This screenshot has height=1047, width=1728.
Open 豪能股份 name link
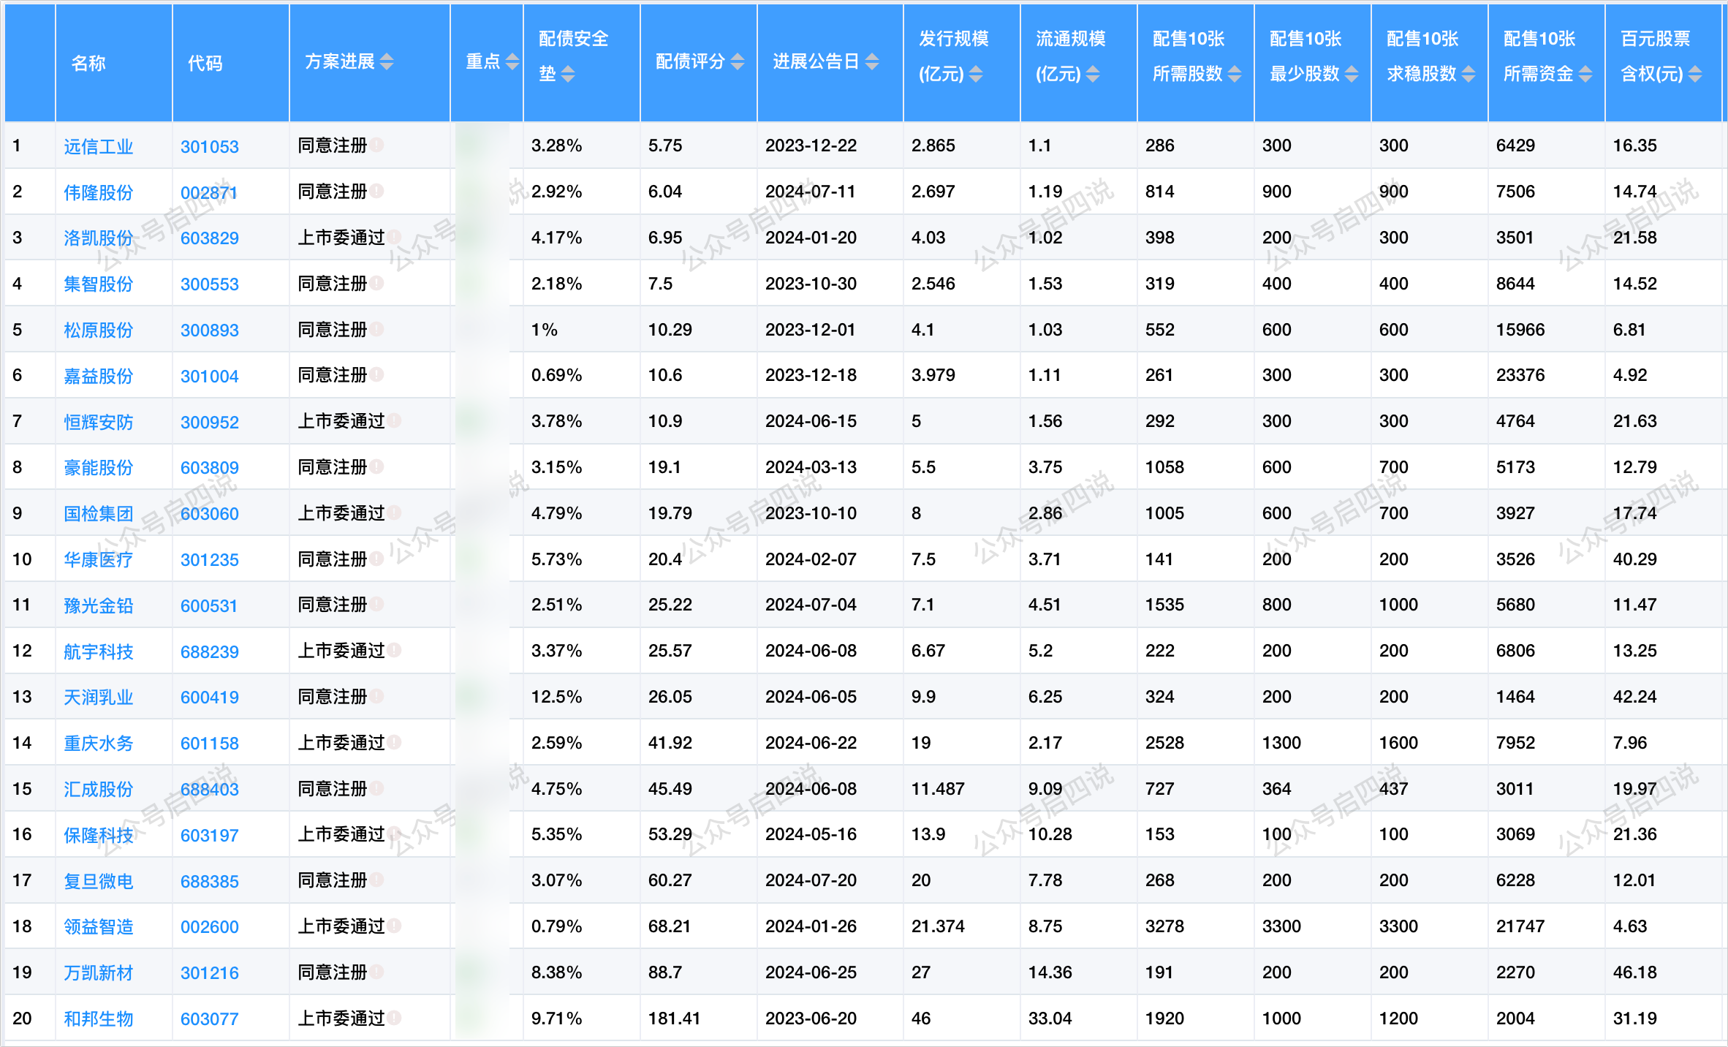coord(98,467)
